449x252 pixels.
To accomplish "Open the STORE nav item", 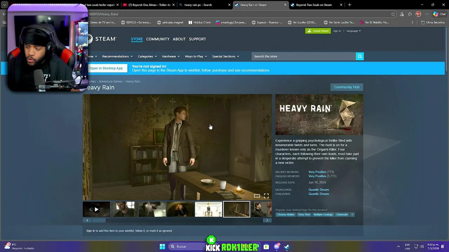I will 137,39.
